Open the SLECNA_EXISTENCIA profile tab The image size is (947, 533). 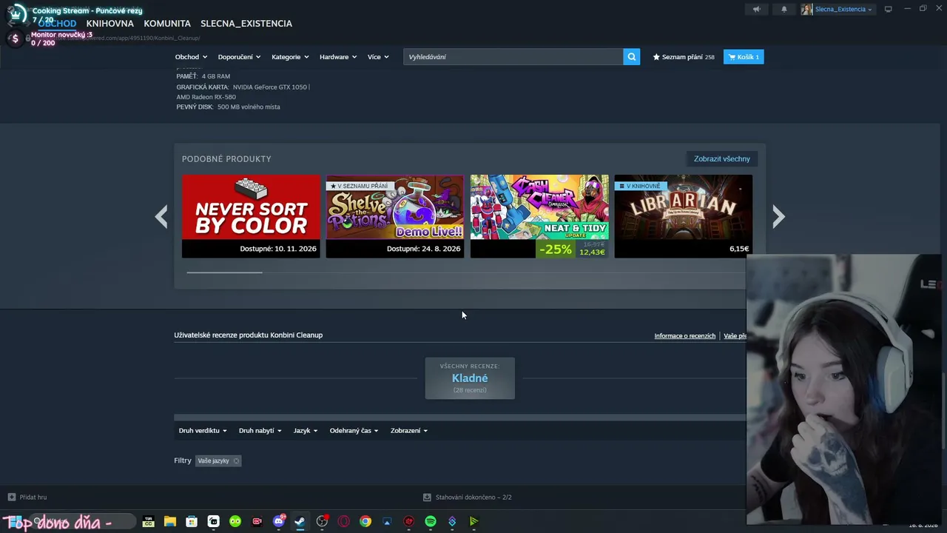246,24
